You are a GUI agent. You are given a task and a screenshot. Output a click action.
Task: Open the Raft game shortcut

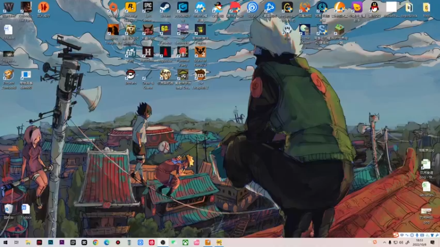coord(130,52)
